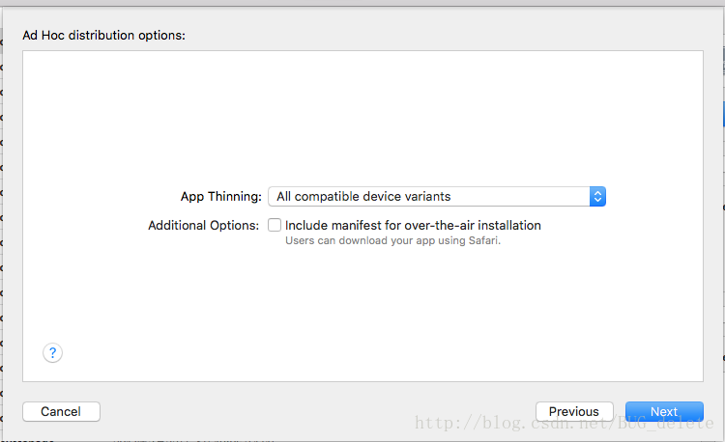Click the 'App Thinning:' label

click(x=221, y=197)
